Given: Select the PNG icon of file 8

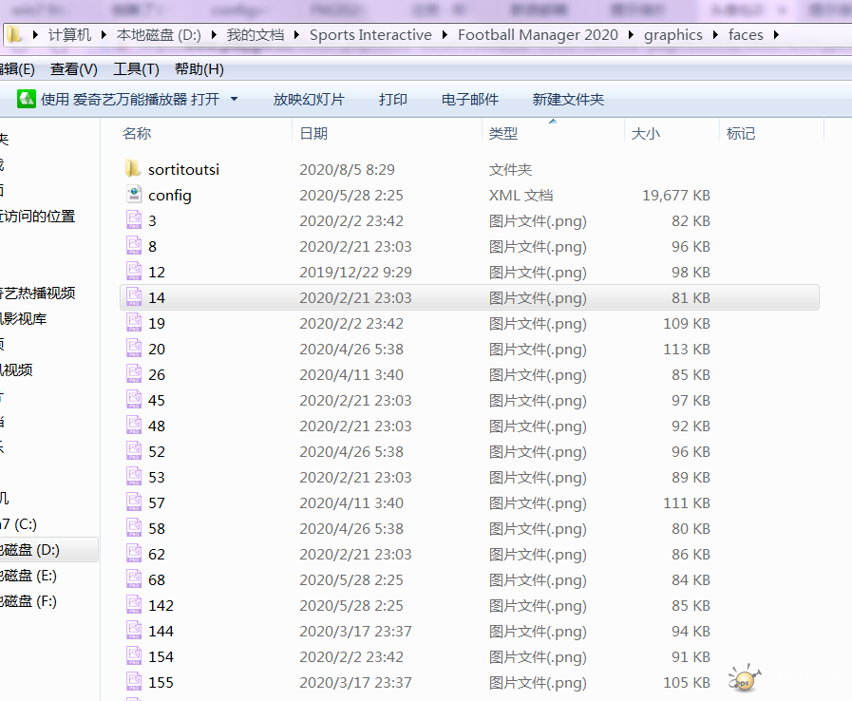Looking at the screenshot, I should 134,246.
